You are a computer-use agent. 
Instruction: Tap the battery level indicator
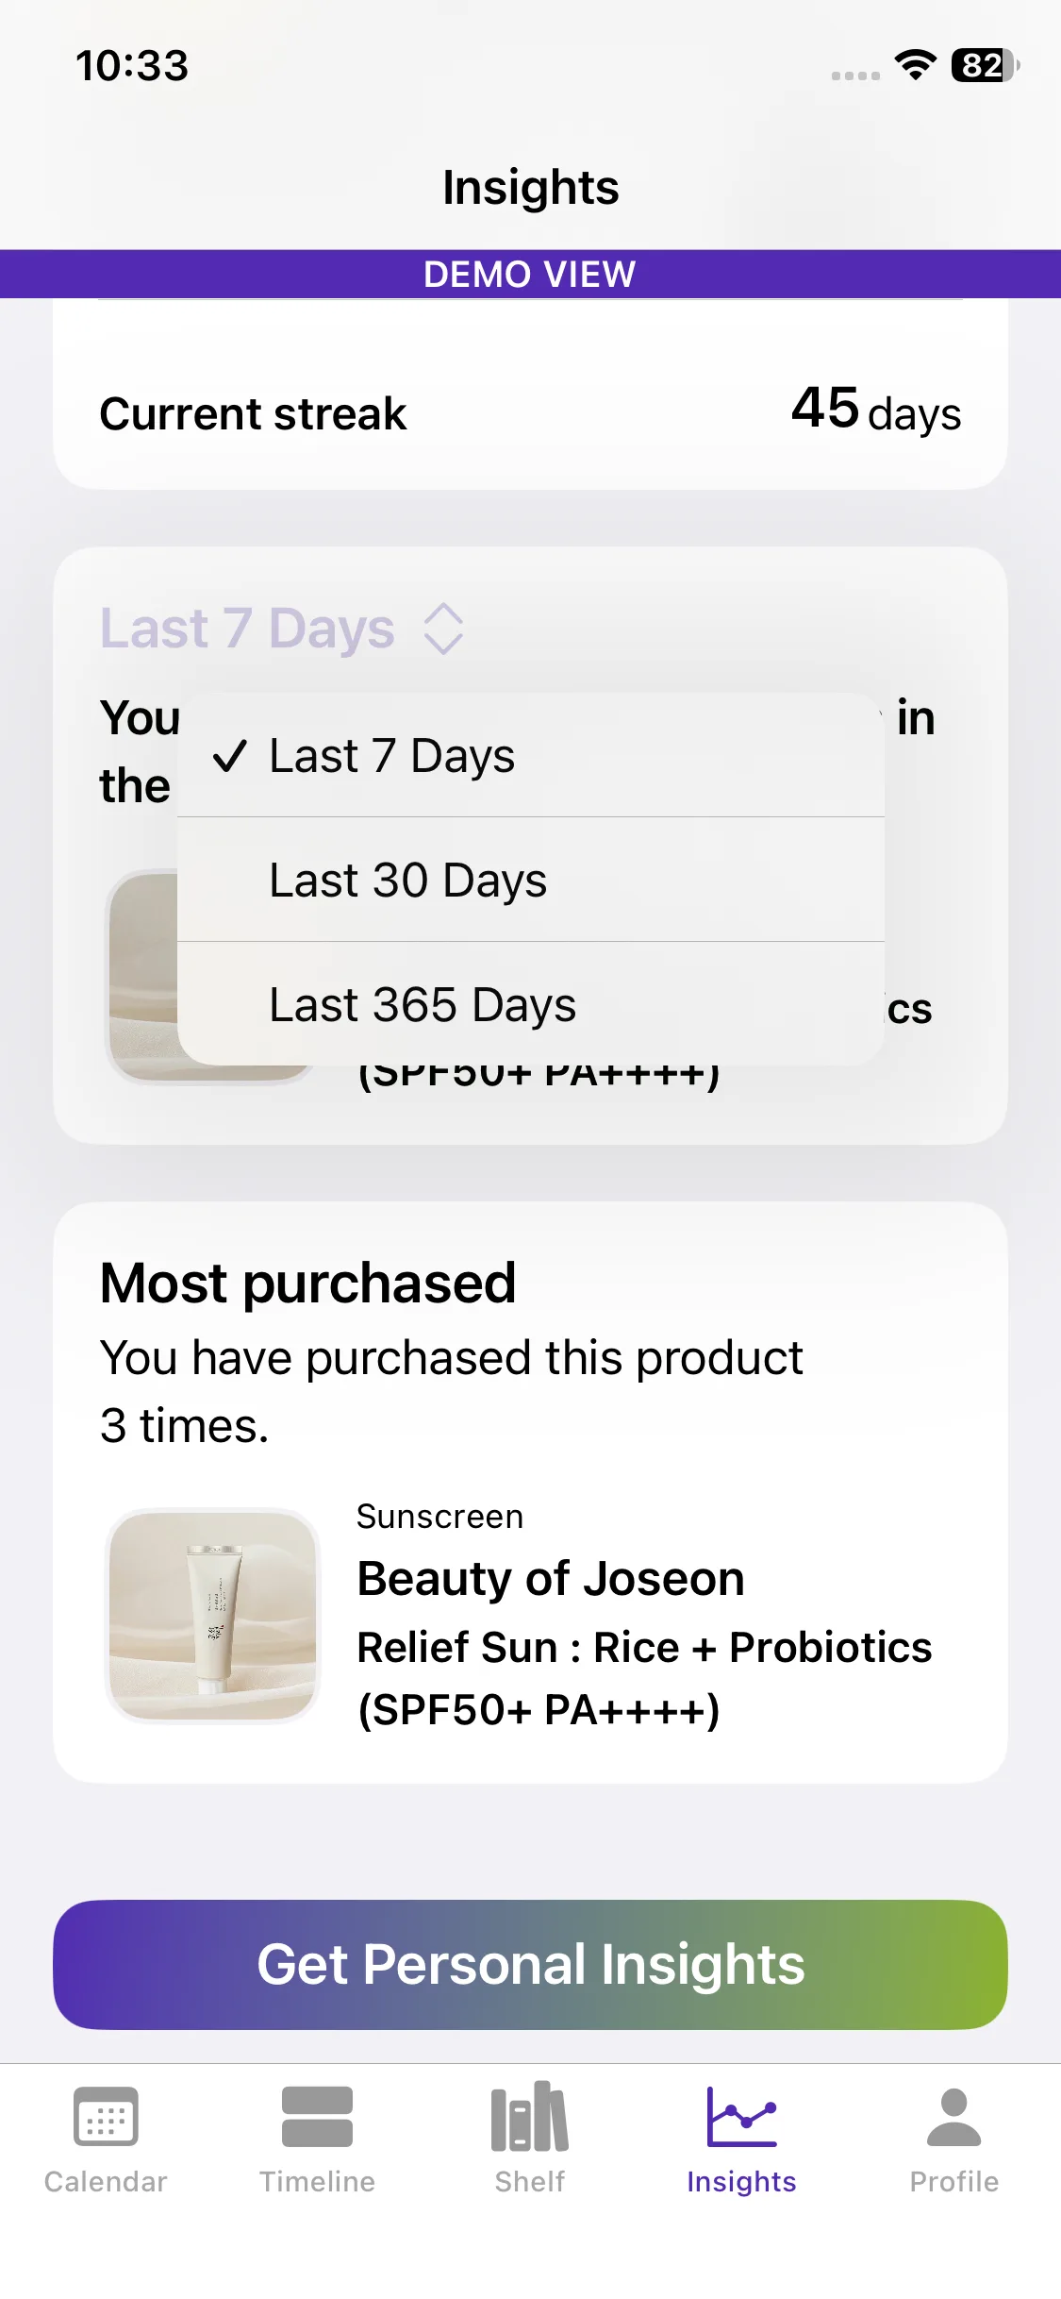(985, 65)
